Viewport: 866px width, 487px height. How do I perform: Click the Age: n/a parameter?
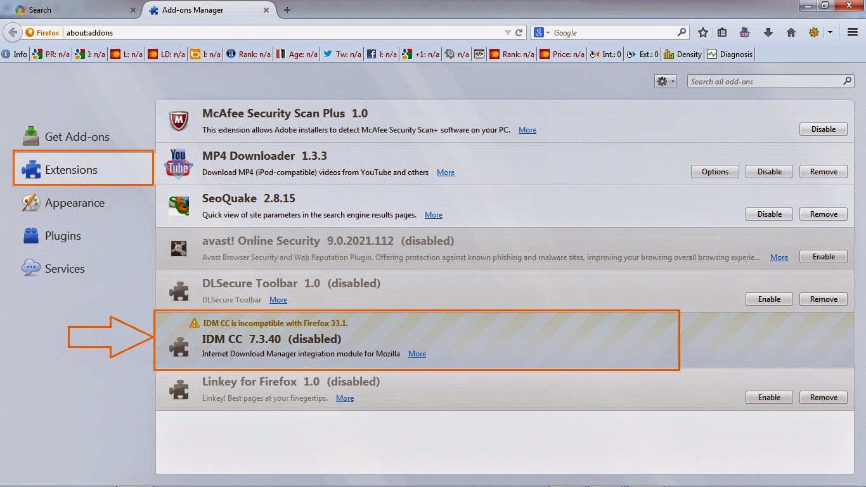click(297, 55)
